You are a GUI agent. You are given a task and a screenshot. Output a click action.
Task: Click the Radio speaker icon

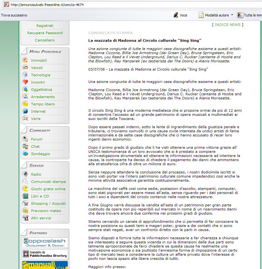pyautogui.click(x=25, y=174)
